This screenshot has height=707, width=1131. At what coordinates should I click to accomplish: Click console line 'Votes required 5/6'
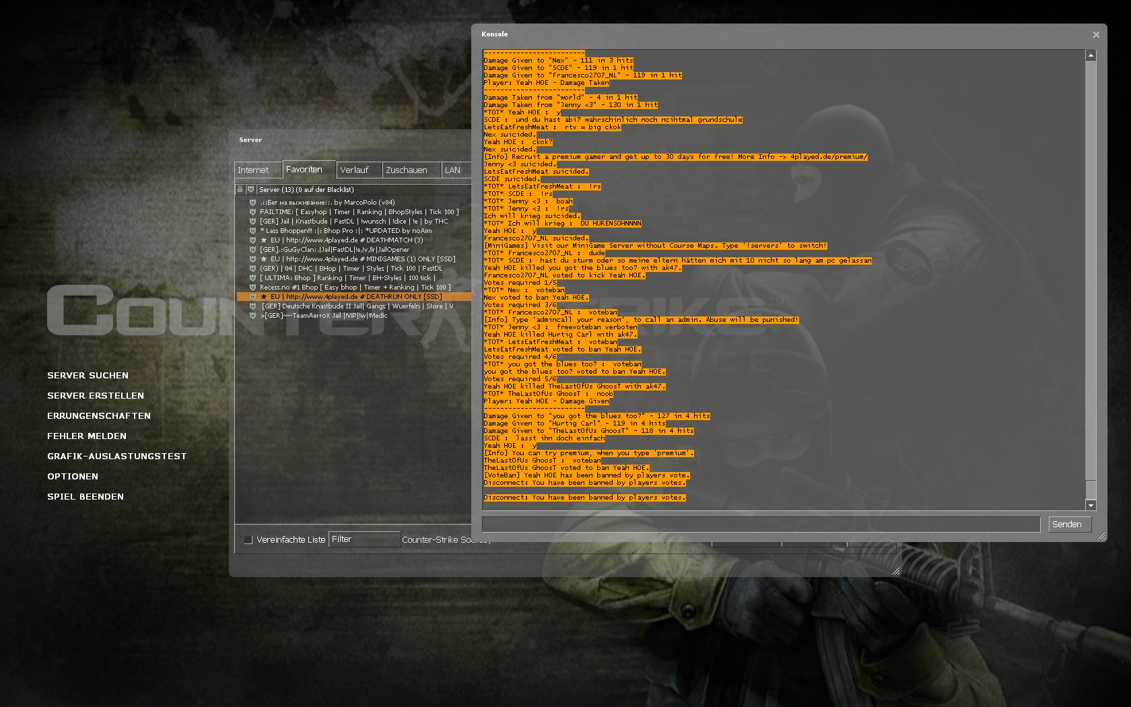[x=520, y=379]
